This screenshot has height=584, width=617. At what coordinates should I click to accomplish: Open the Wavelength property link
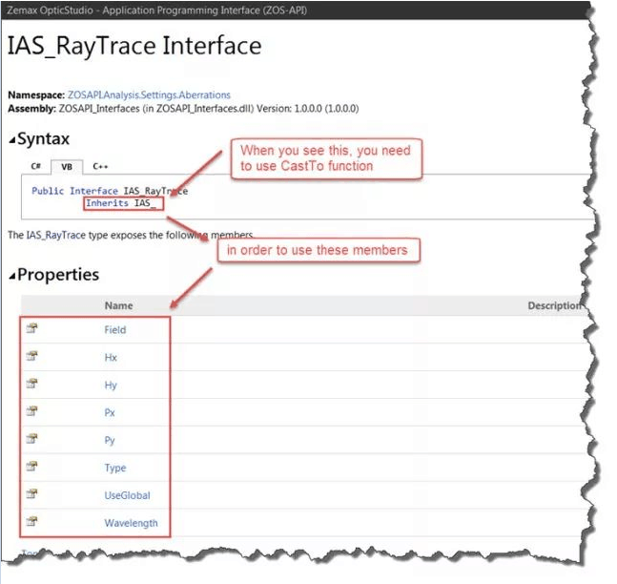pos(131,524)
